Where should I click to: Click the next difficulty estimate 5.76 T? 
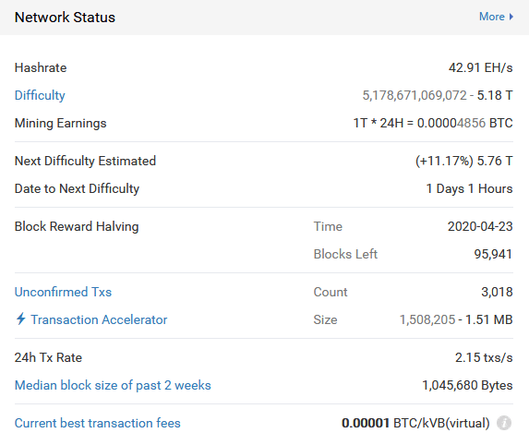tap(495, 161)
